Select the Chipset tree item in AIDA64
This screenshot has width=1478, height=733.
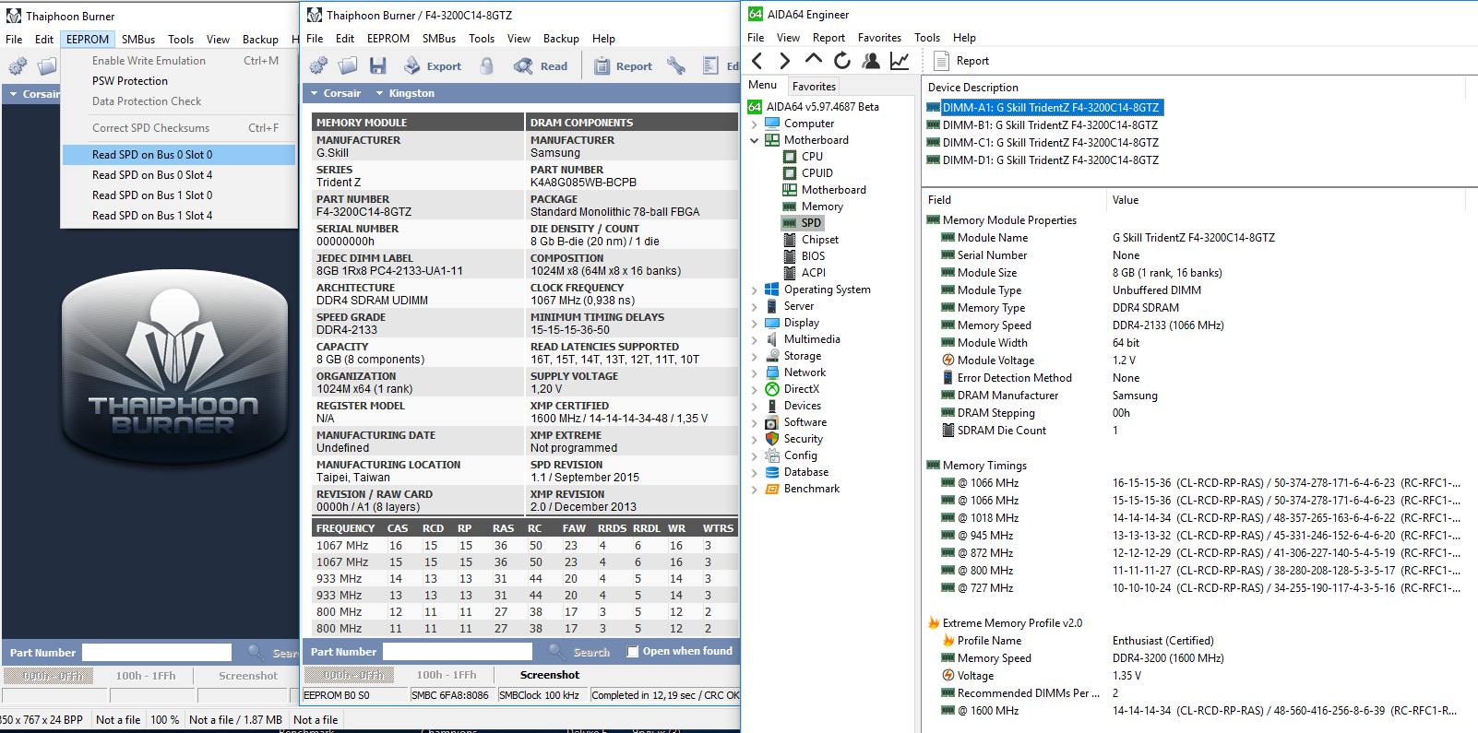coord(810,239)
